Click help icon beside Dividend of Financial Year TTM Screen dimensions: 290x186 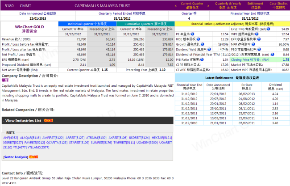point(273,55)
